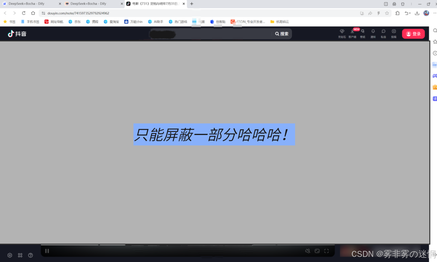Screen dimensions: 437x262
Task: Open sidebar history clock icon
Action: (x=435, y=53)
